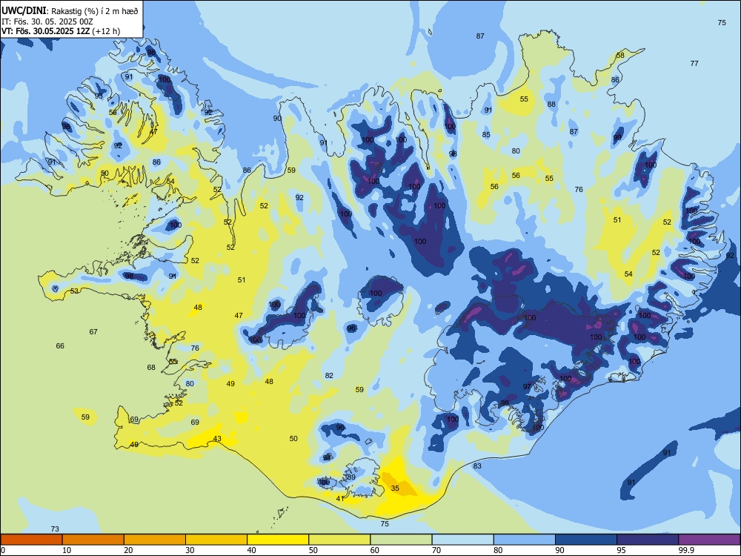Image resolution: width=741 pixels, height=556 pixels.
Task: Click the '88' humidity value on the map
Action: click(551, 104)
